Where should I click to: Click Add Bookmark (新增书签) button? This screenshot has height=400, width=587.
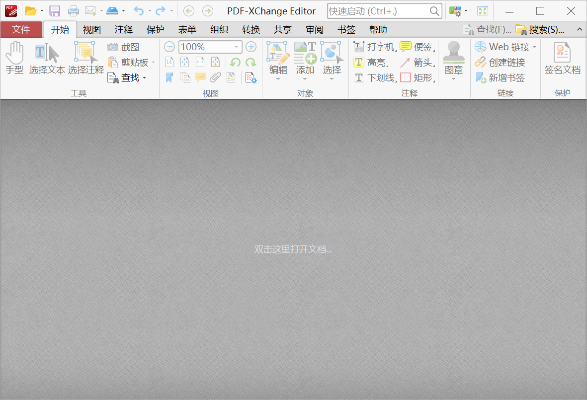point(501,78)
